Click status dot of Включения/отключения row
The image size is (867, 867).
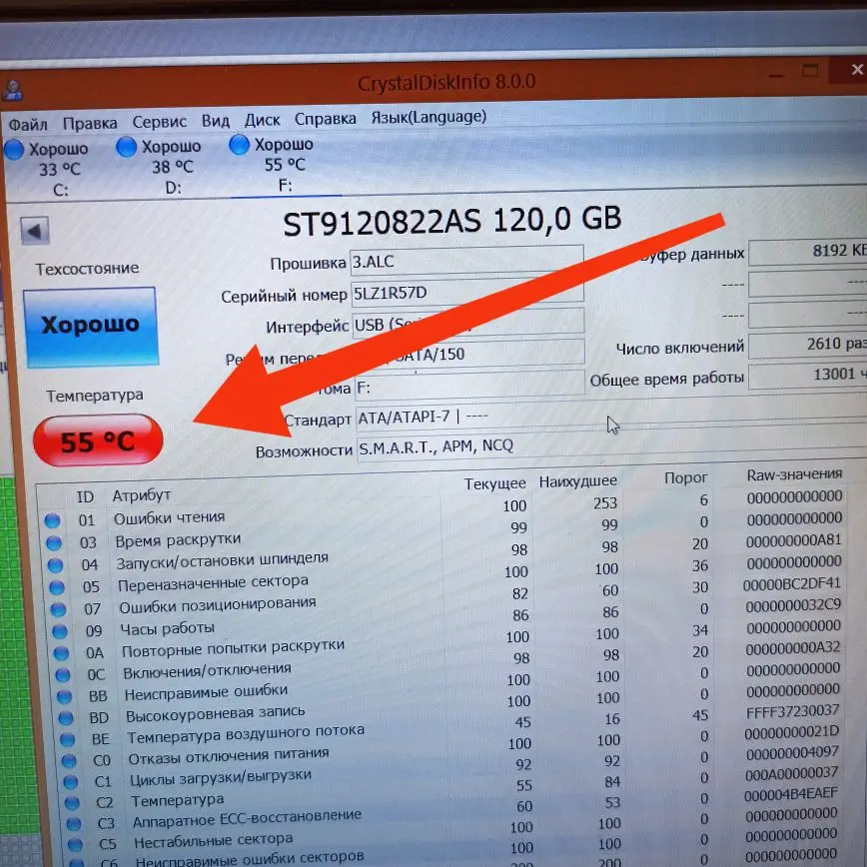point(63,674)
